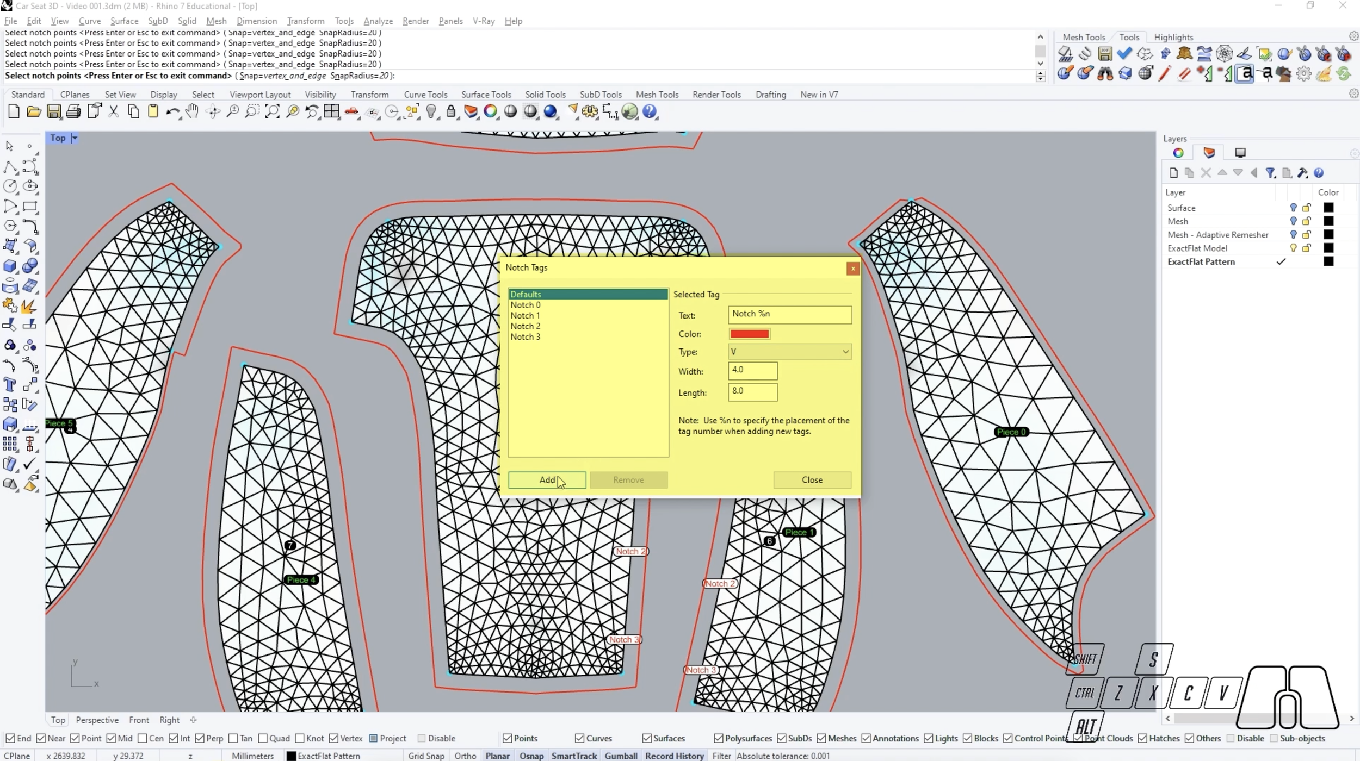The width and height of the screenshot is (1360, 761).
Task: Click the new layer icon in Layers panel
Action: coord(1173,173)
